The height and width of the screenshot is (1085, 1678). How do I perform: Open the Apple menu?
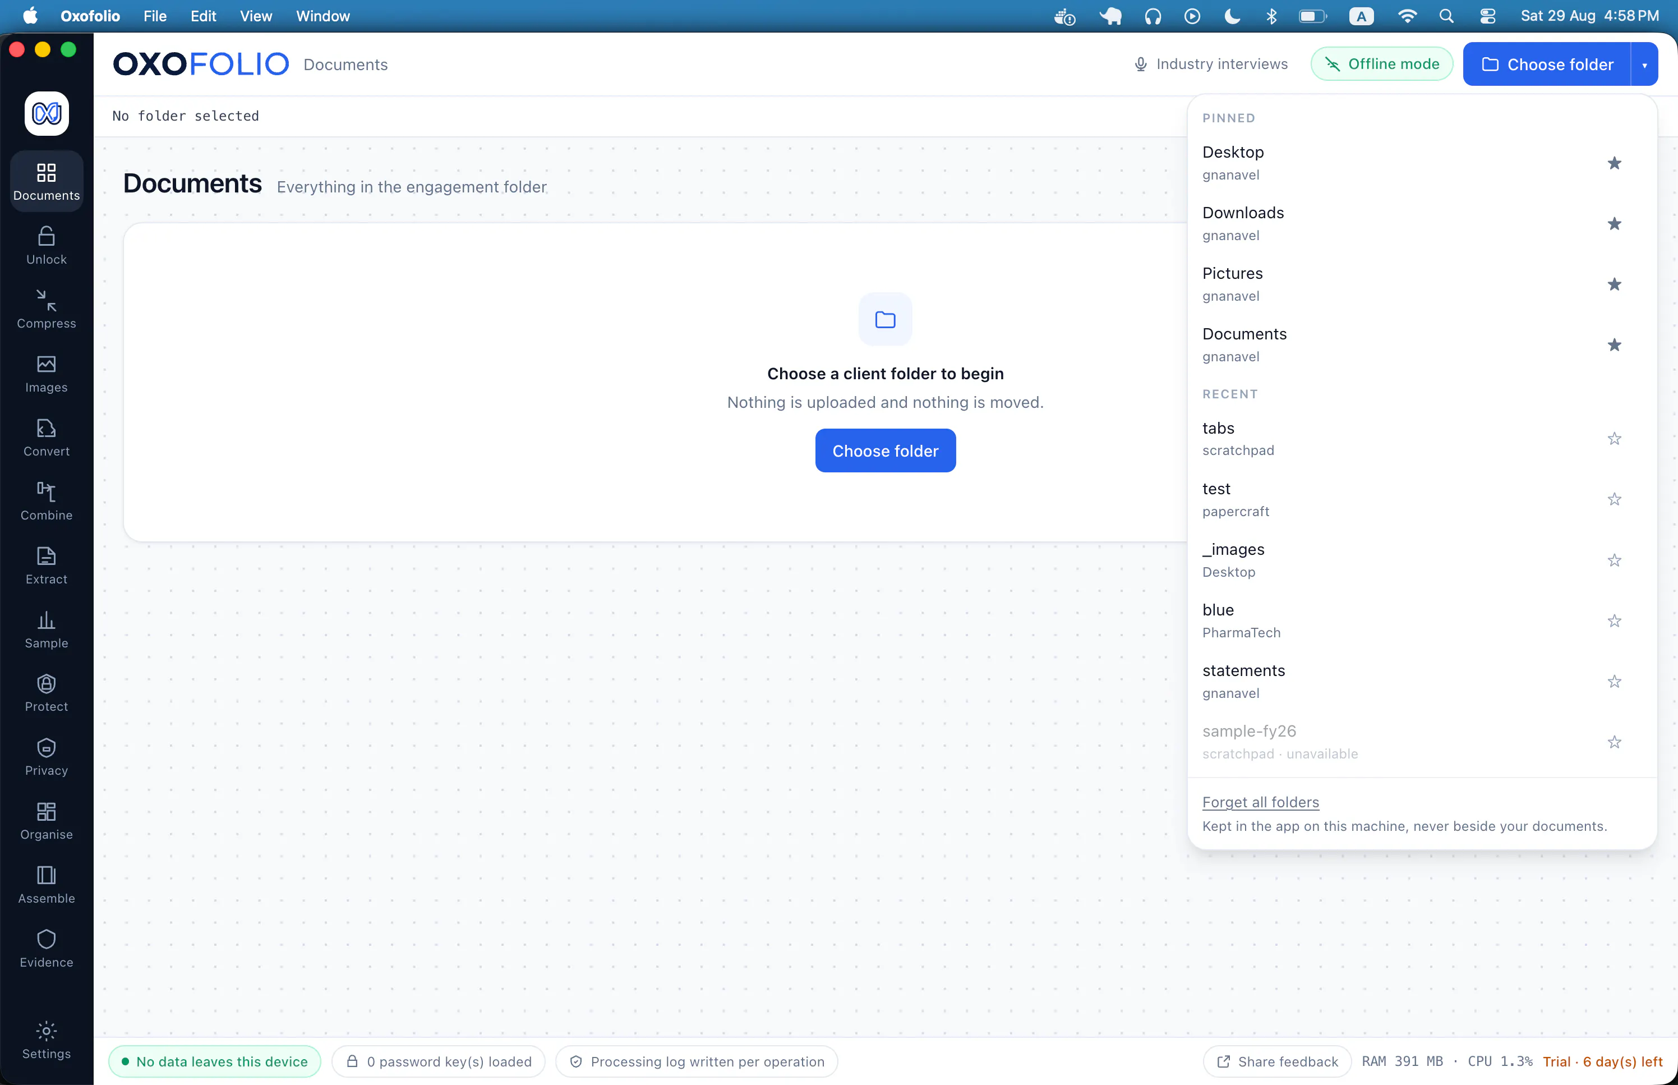(30, 16)
